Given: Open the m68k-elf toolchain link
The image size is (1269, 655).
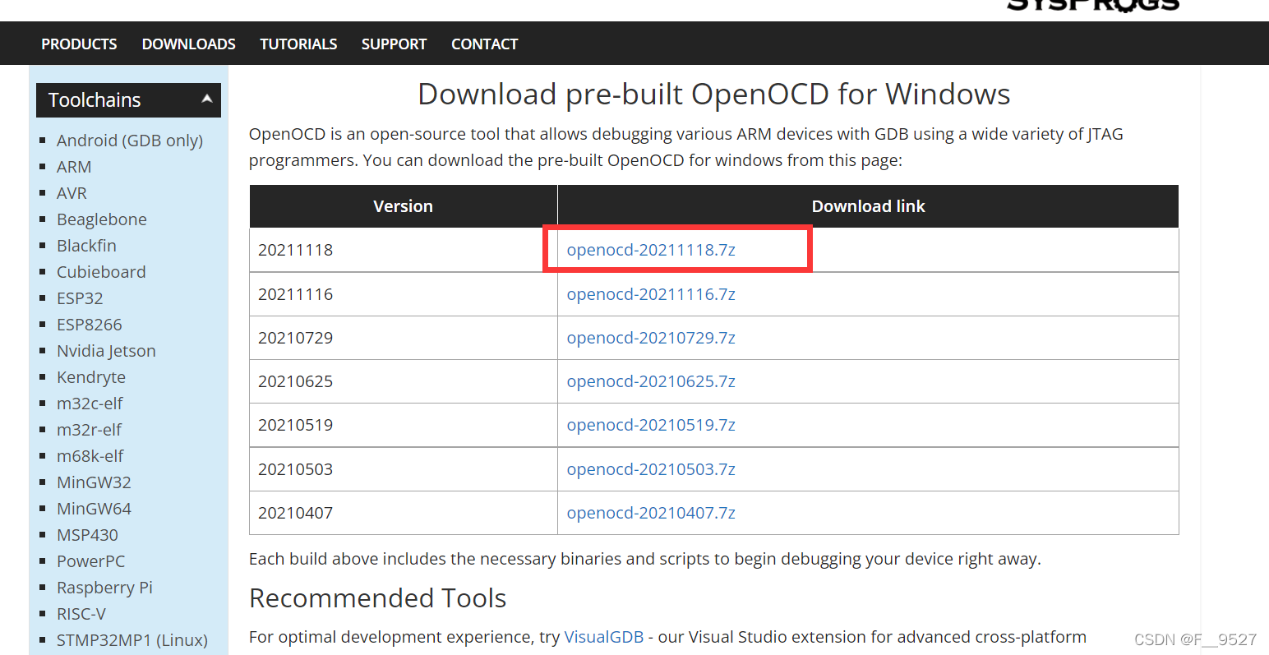Looking at the screenshot, I should coord(90,456).
